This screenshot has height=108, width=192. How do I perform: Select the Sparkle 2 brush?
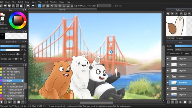tap(12, 78)
